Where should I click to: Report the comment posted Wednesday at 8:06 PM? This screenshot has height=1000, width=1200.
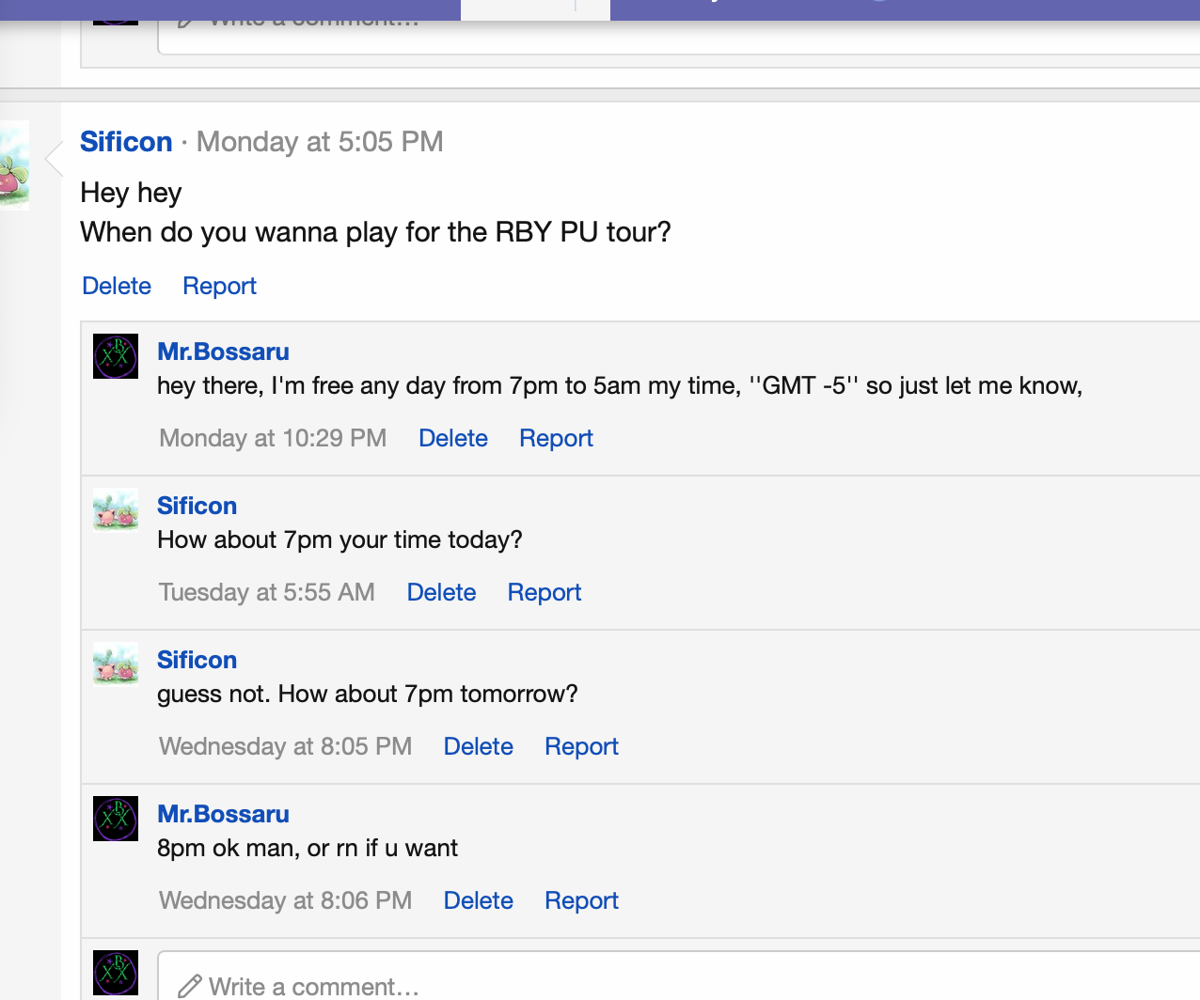click(x=581, y=900)
